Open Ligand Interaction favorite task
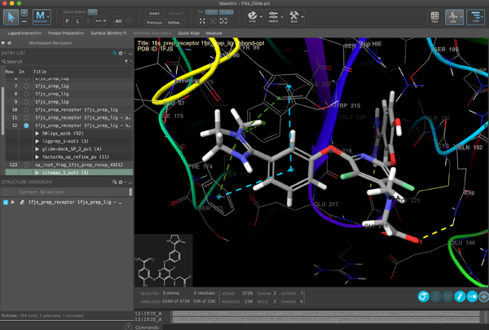 [x=24, y=33]
